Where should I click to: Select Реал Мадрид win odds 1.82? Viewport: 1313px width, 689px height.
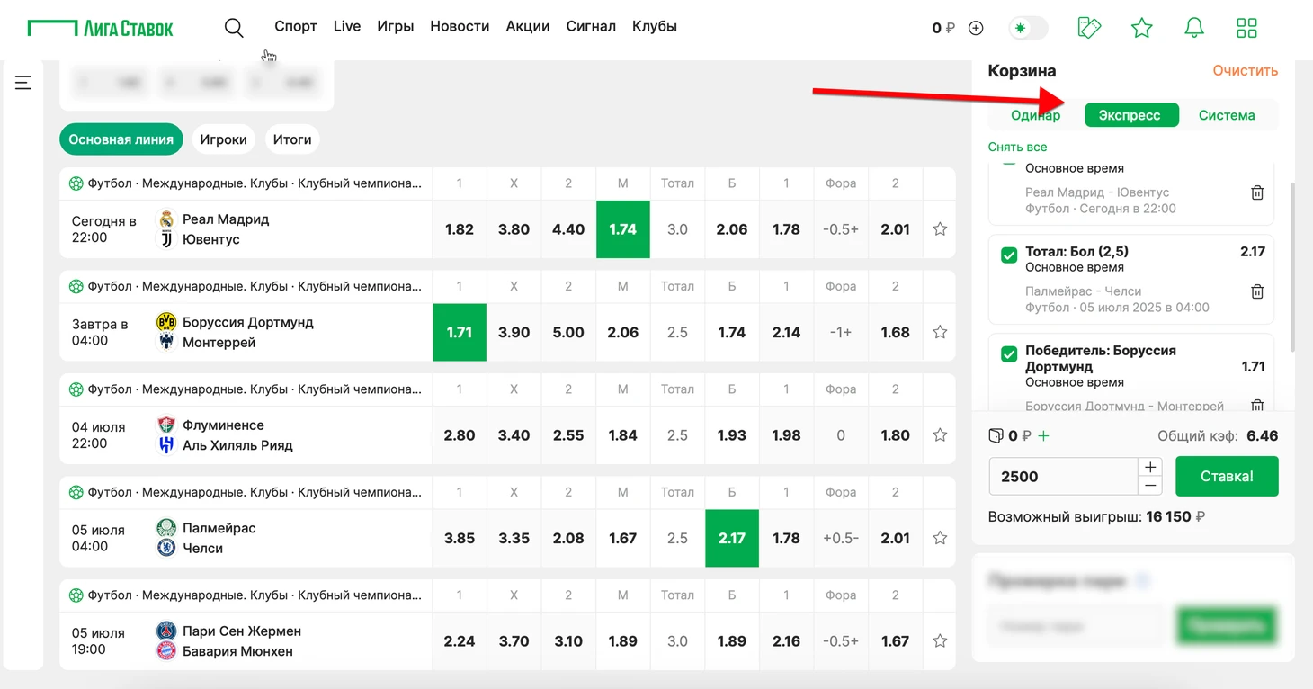(460, 229)
